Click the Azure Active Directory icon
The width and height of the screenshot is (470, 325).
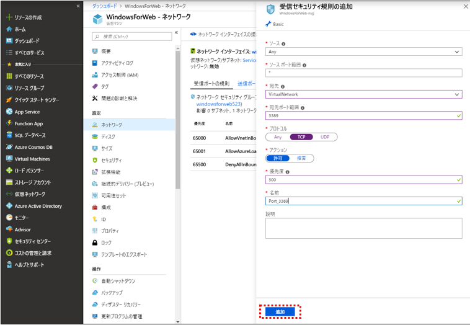pos(9,206)
